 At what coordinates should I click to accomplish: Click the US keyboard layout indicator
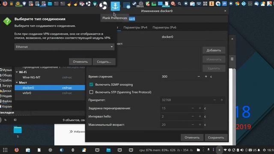(x=254, y=150)
